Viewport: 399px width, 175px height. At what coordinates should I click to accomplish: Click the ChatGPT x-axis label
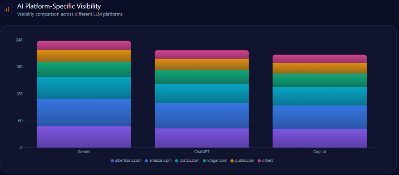click(201, 152)
